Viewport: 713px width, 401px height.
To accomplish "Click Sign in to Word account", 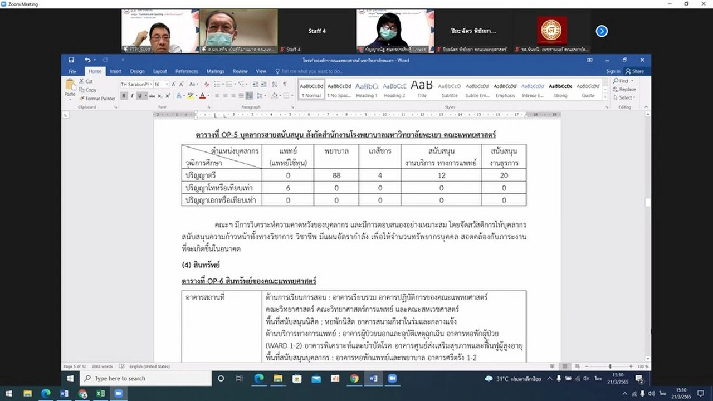I will (613, 71).
